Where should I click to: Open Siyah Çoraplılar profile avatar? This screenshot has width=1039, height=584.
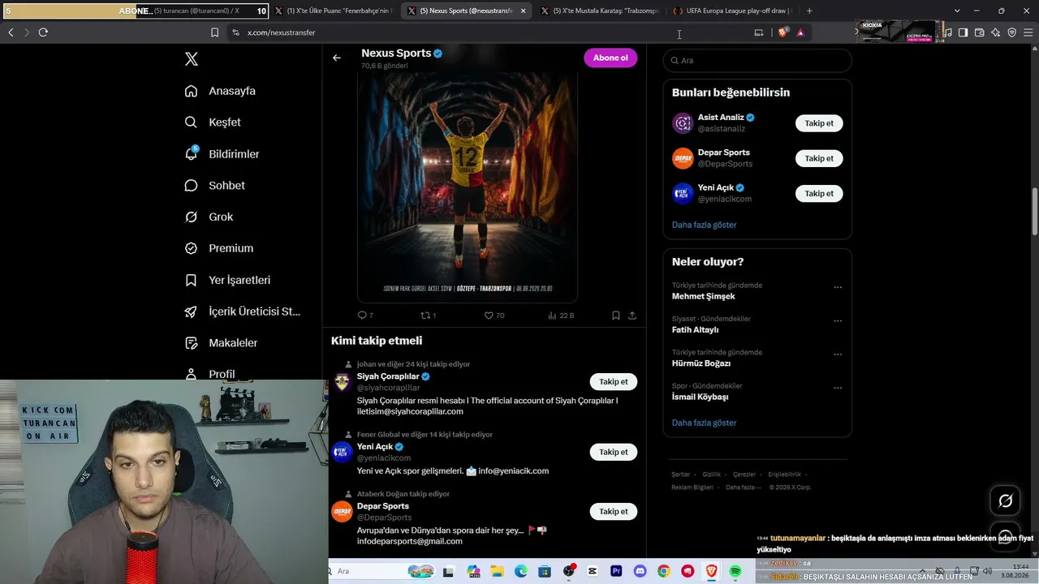click(343, 382)
